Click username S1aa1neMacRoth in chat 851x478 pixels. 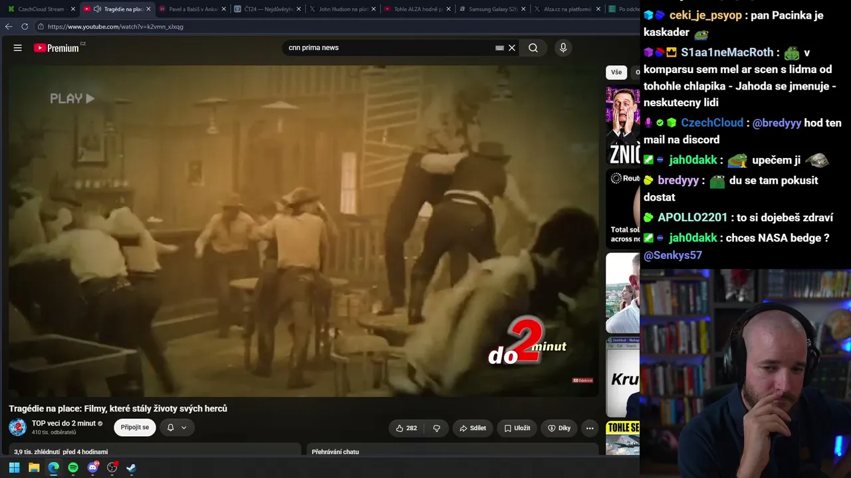727,52
